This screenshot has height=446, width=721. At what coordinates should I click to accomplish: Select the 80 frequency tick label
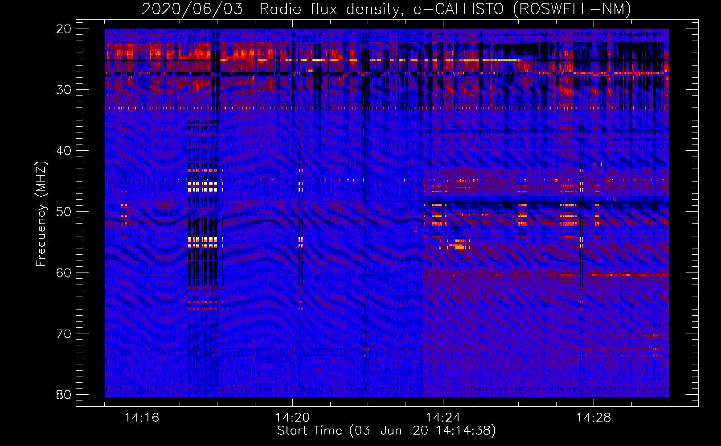coord(64,395)
